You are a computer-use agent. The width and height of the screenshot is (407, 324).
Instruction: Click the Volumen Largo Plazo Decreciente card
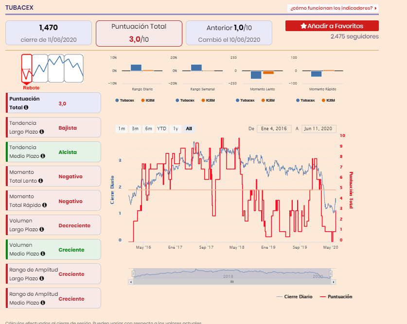point(53,225)
